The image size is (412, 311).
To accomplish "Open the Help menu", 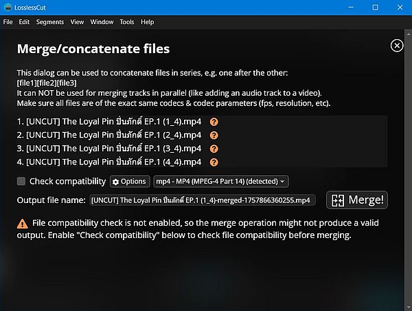I will tap(147, 22).
